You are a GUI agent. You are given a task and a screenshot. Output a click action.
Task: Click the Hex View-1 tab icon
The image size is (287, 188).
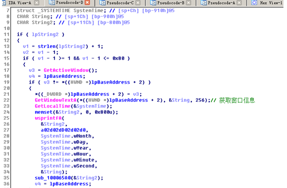254,3
